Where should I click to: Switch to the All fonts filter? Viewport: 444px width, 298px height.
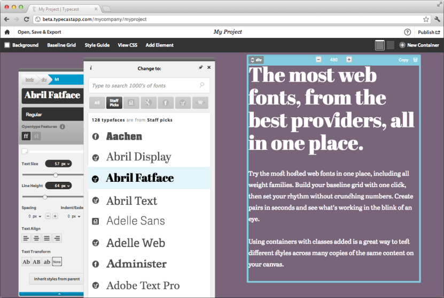point(97,103)
